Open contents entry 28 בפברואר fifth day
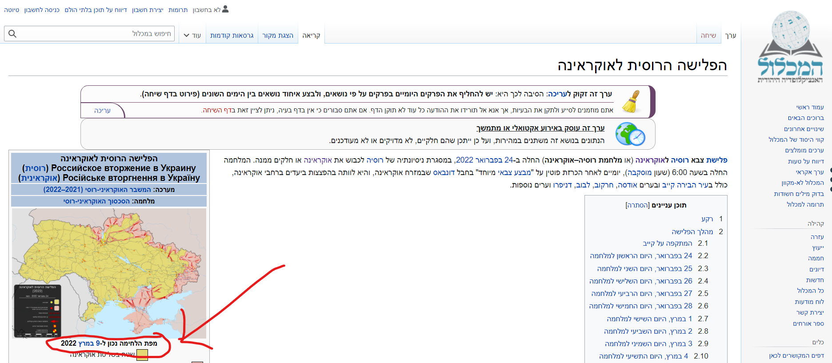 tap(640, 306)
